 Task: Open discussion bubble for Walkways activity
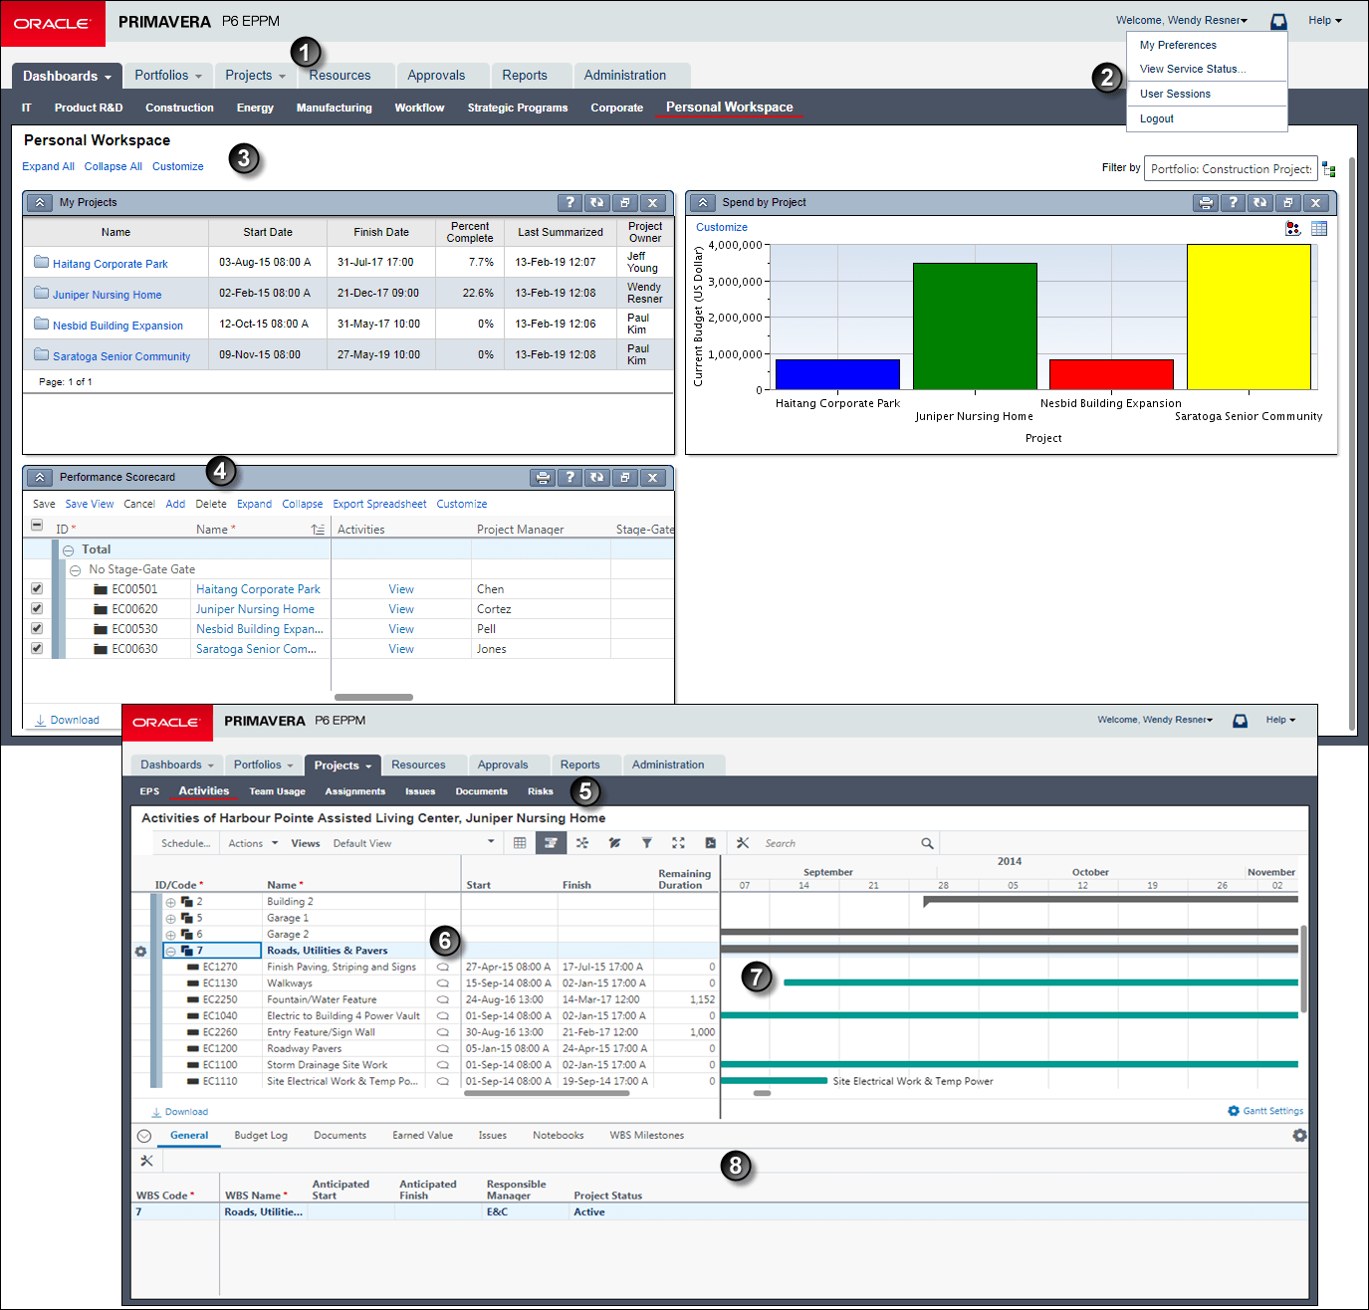[443, 983]
